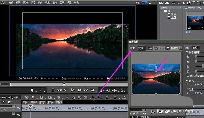Click the Add Clip import icon in the bin
Image resolution: width=204 pixels, height=118 pixels.
(x=189, y=3)
